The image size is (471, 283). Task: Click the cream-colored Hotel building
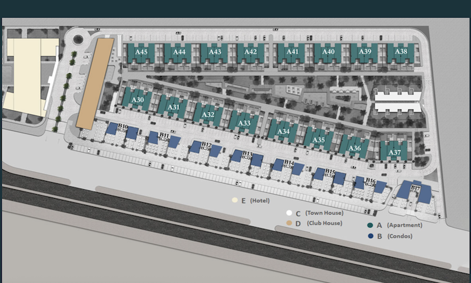coord(28,77)
